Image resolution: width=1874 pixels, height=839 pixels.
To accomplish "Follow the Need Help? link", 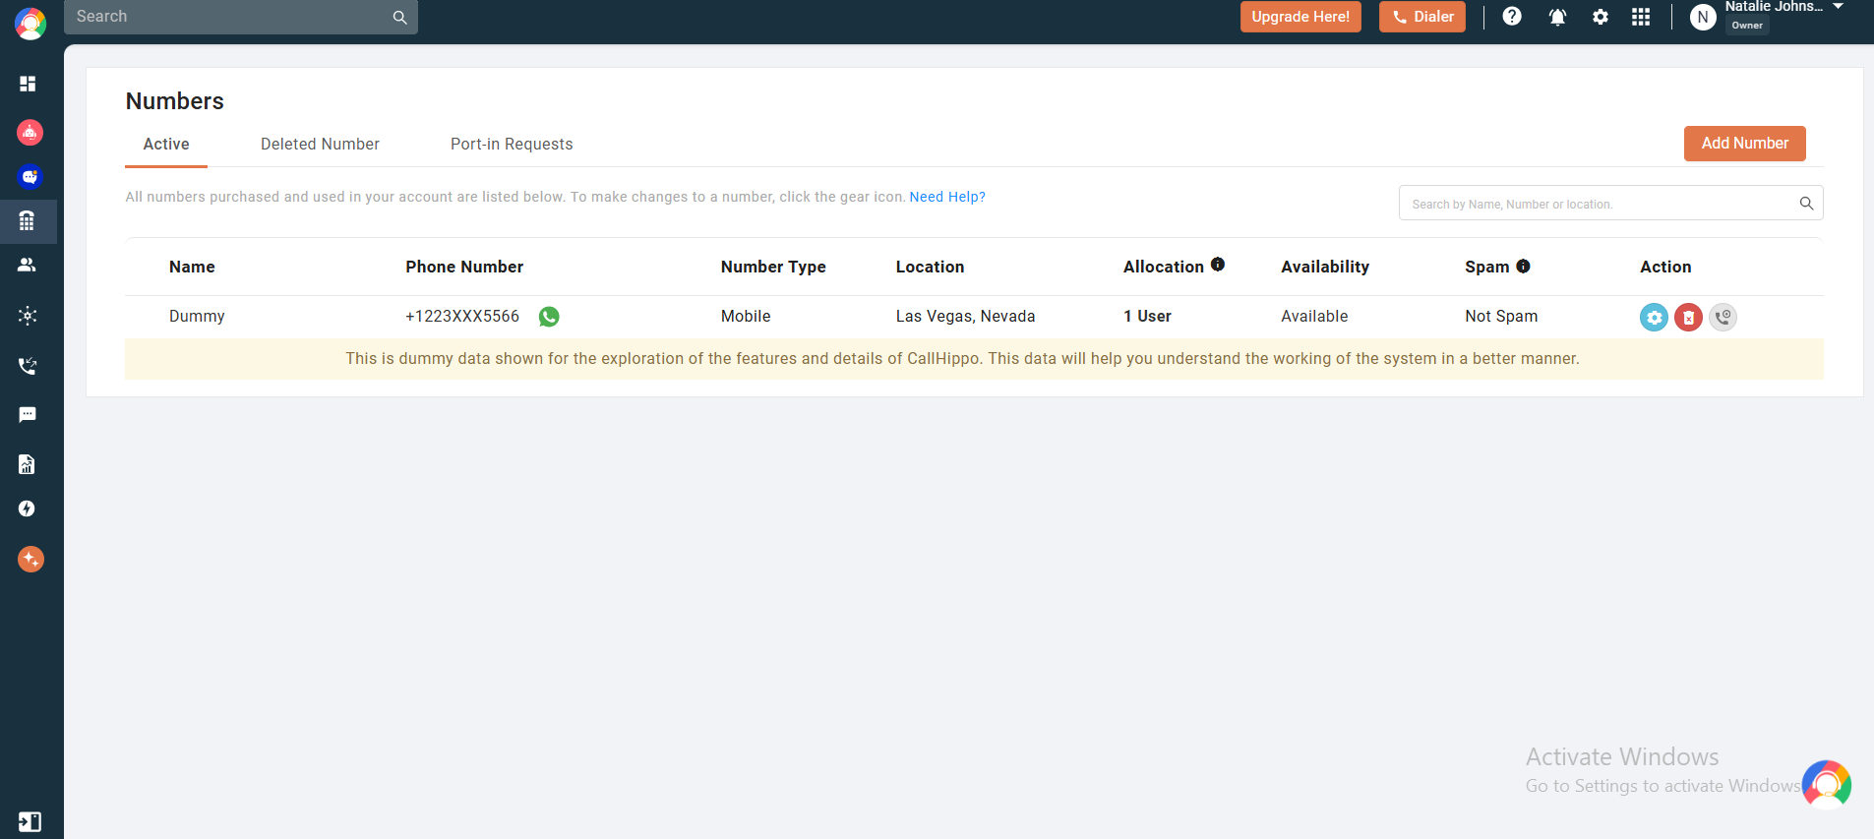I will (x=947, y=197).
